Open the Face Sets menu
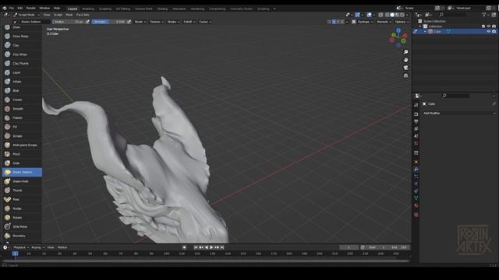The width and height of the screenshot is (499, 280). [83, 15]
